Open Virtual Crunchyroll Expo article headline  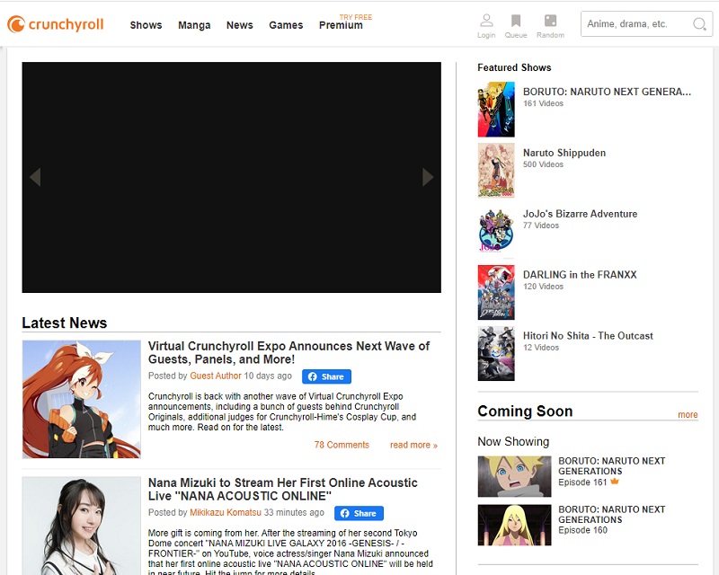point(288,352)
